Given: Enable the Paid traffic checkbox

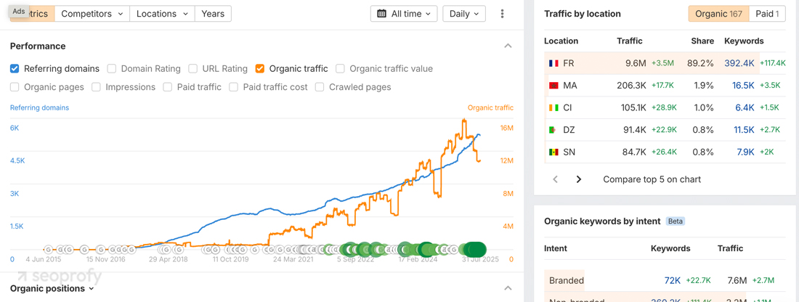Looking at the screenshot, I should tap(168, 87).
